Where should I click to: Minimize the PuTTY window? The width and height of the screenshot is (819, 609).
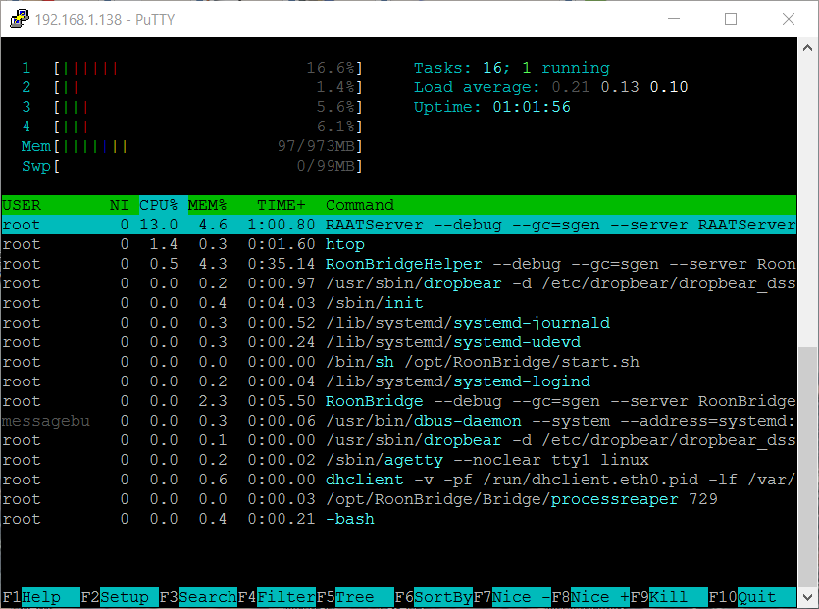click(x=674, y=19)
